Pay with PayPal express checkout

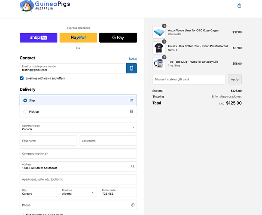tap(78, 37)
